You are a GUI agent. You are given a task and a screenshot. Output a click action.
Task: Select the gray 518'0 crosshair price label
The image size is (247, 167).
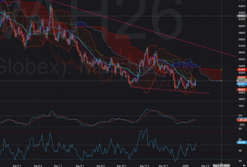coord(242,81)
